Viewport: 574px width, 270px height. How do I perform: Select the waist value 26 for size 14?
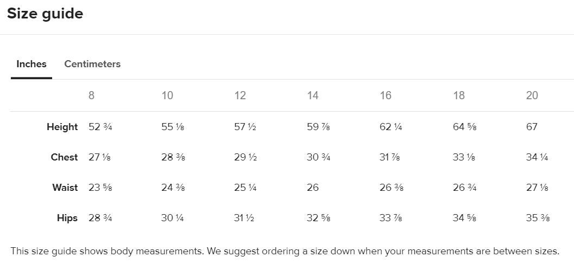[x=313, y=188]
